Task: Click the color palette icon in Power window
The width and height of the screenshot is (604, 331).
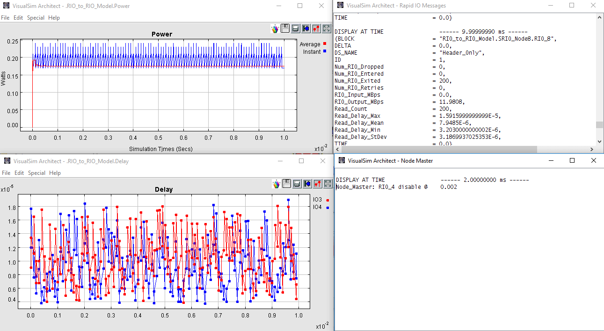Action: tap(275, 29)
